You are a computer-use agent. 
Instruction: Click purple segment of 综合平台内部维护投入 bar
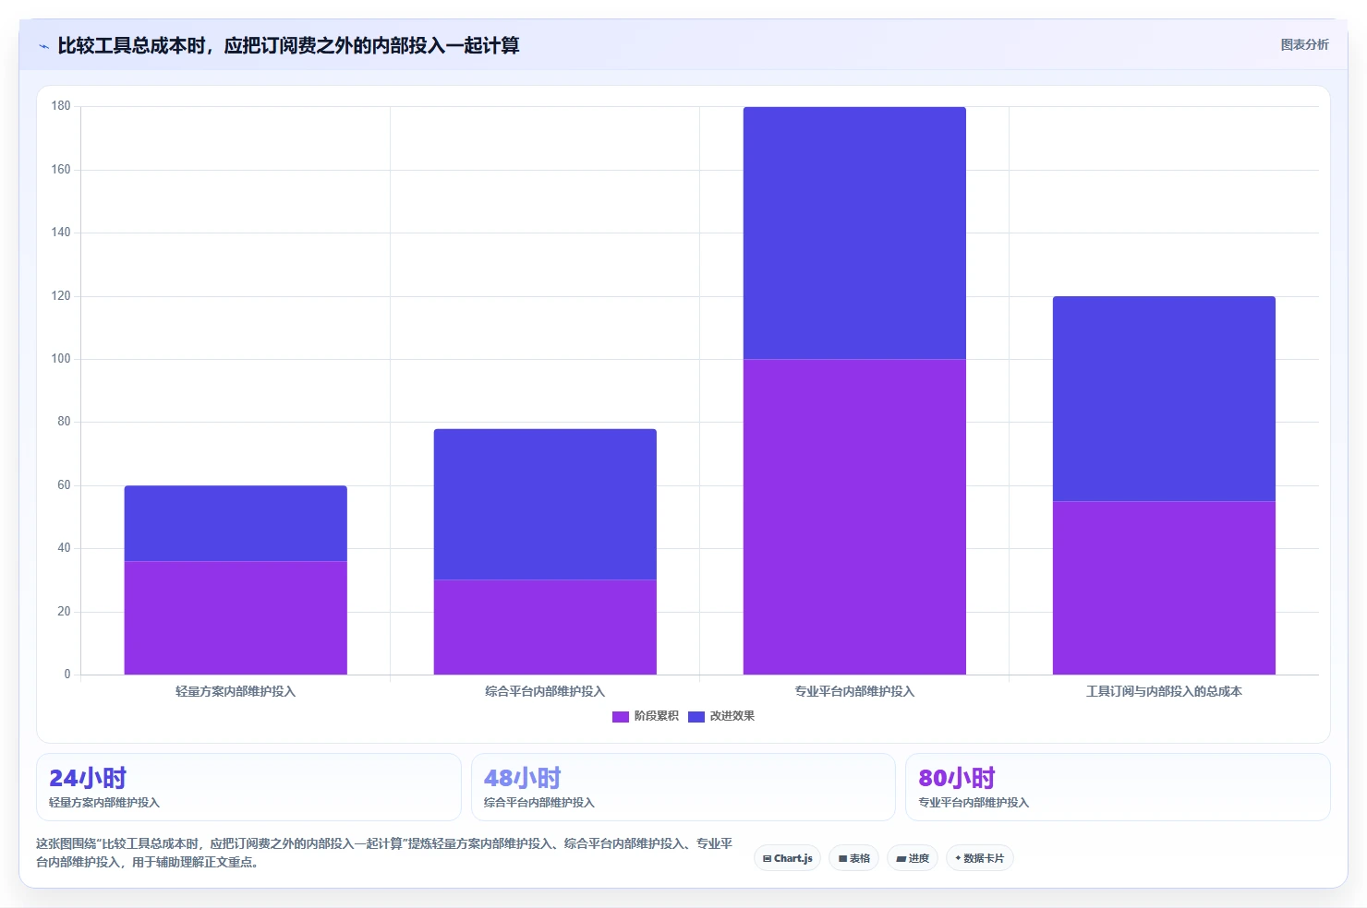pos(545,627)
